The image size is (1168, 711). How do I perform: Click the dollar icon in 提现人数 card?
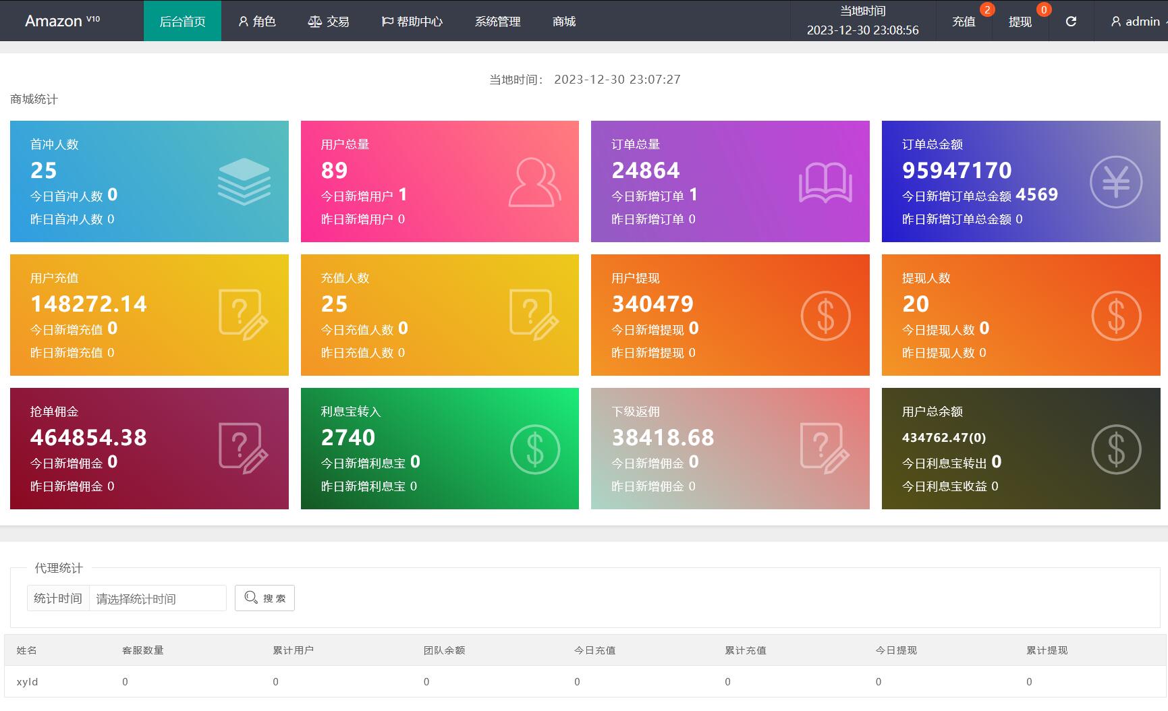1116,315
